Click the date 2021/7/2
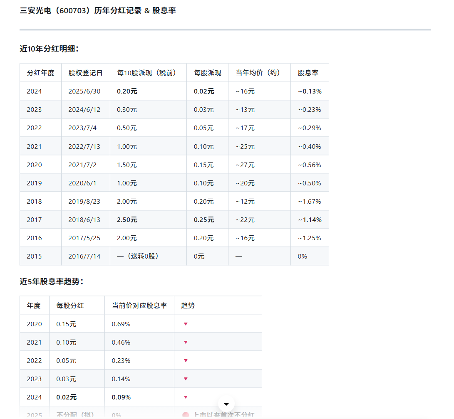 (x=82, y=165)
